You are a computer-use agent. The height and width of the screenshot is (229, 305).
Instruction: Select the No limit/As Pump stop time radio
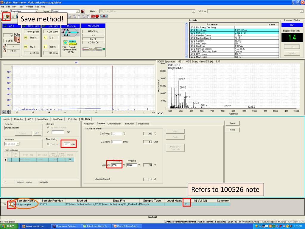point(48,128)
